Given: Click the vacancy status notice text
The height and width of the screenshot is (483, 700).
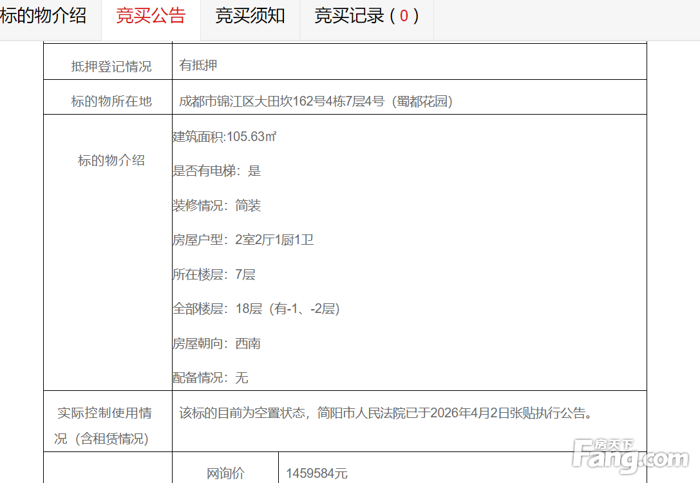Looking at the screenshot, I should [x=385, y=413].
